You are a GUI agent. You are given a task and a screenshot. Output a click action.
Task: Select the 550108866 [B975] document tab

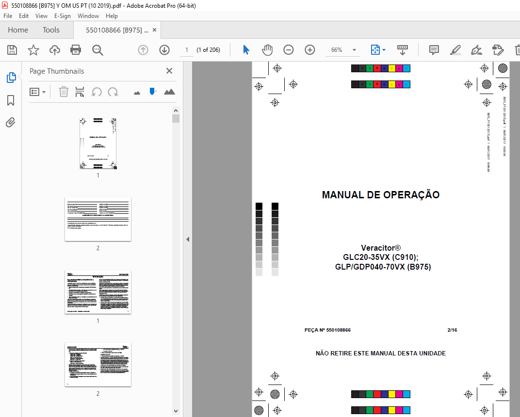tap(117, 30)
